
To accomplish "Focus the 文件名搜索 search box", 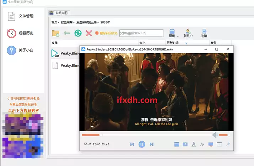I will (x=141, y=33).
